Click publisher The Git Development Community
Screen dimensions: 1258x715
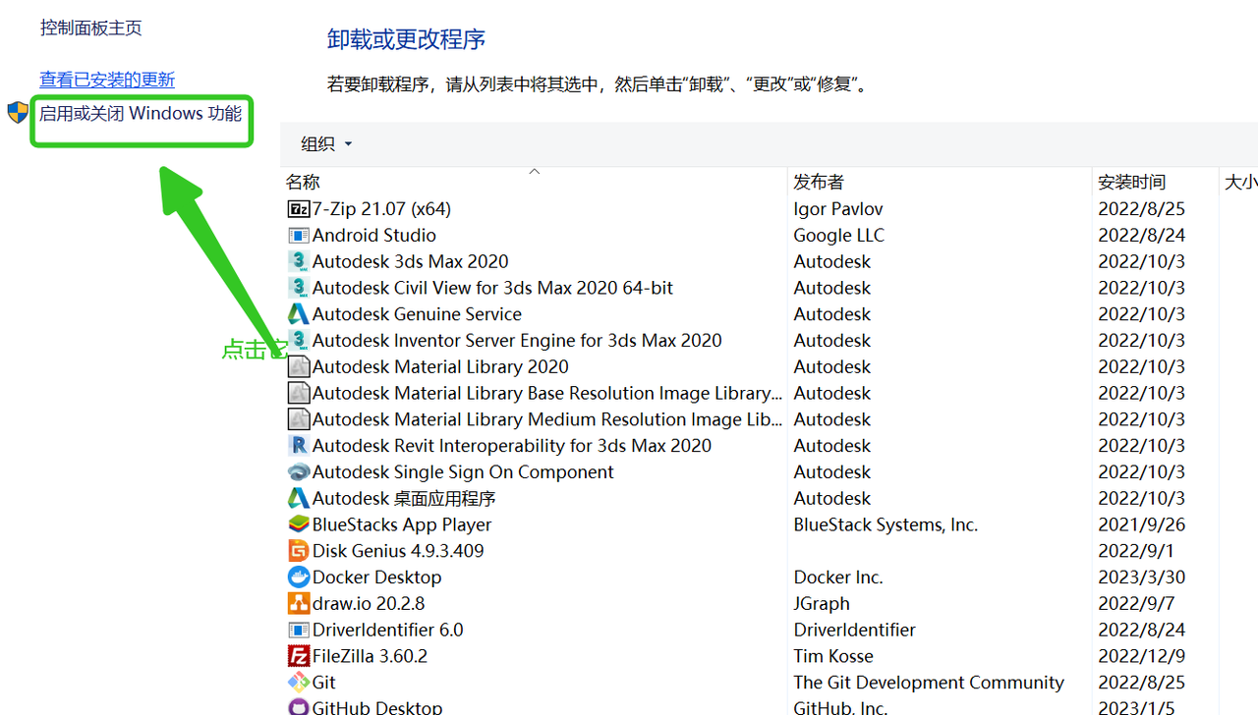pyautogui.click(x=929, y=683)
